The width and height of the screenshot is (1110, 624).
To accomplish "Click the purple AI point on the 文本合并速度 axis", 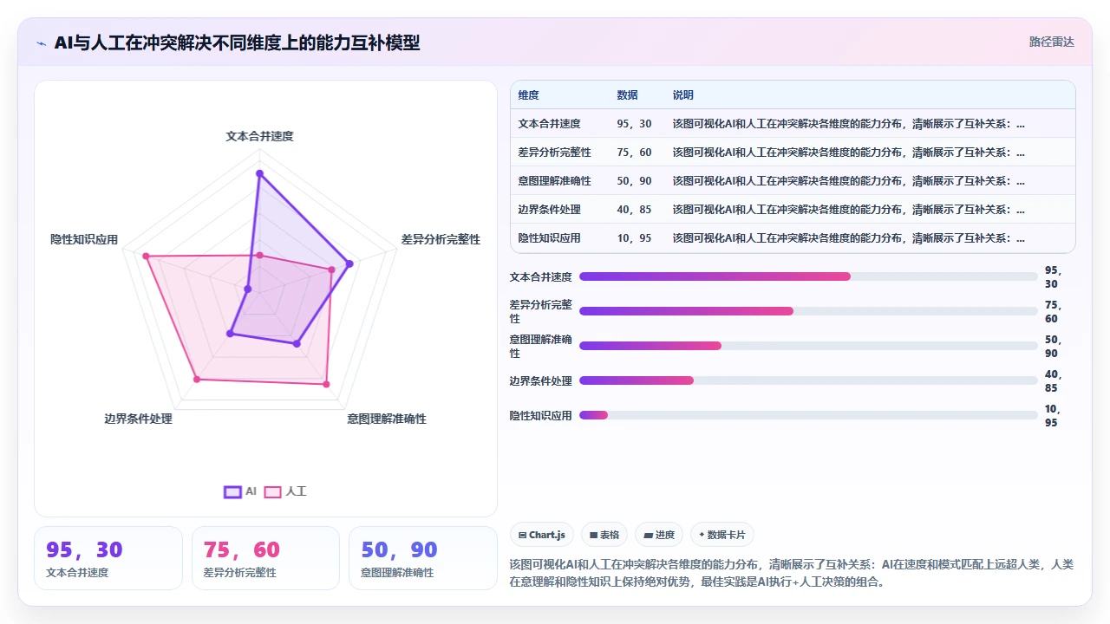I will click(259, 174).
